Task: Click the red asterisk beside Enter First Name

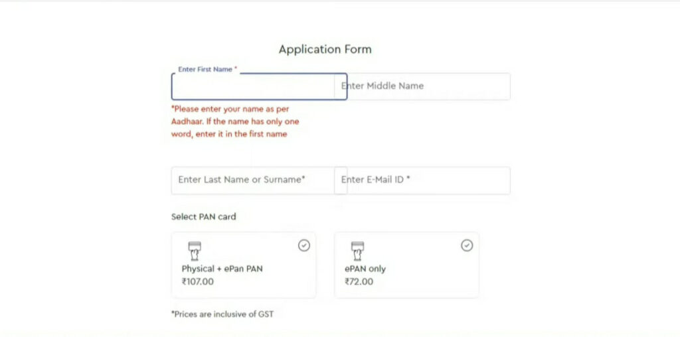Action: coord(236,69)
